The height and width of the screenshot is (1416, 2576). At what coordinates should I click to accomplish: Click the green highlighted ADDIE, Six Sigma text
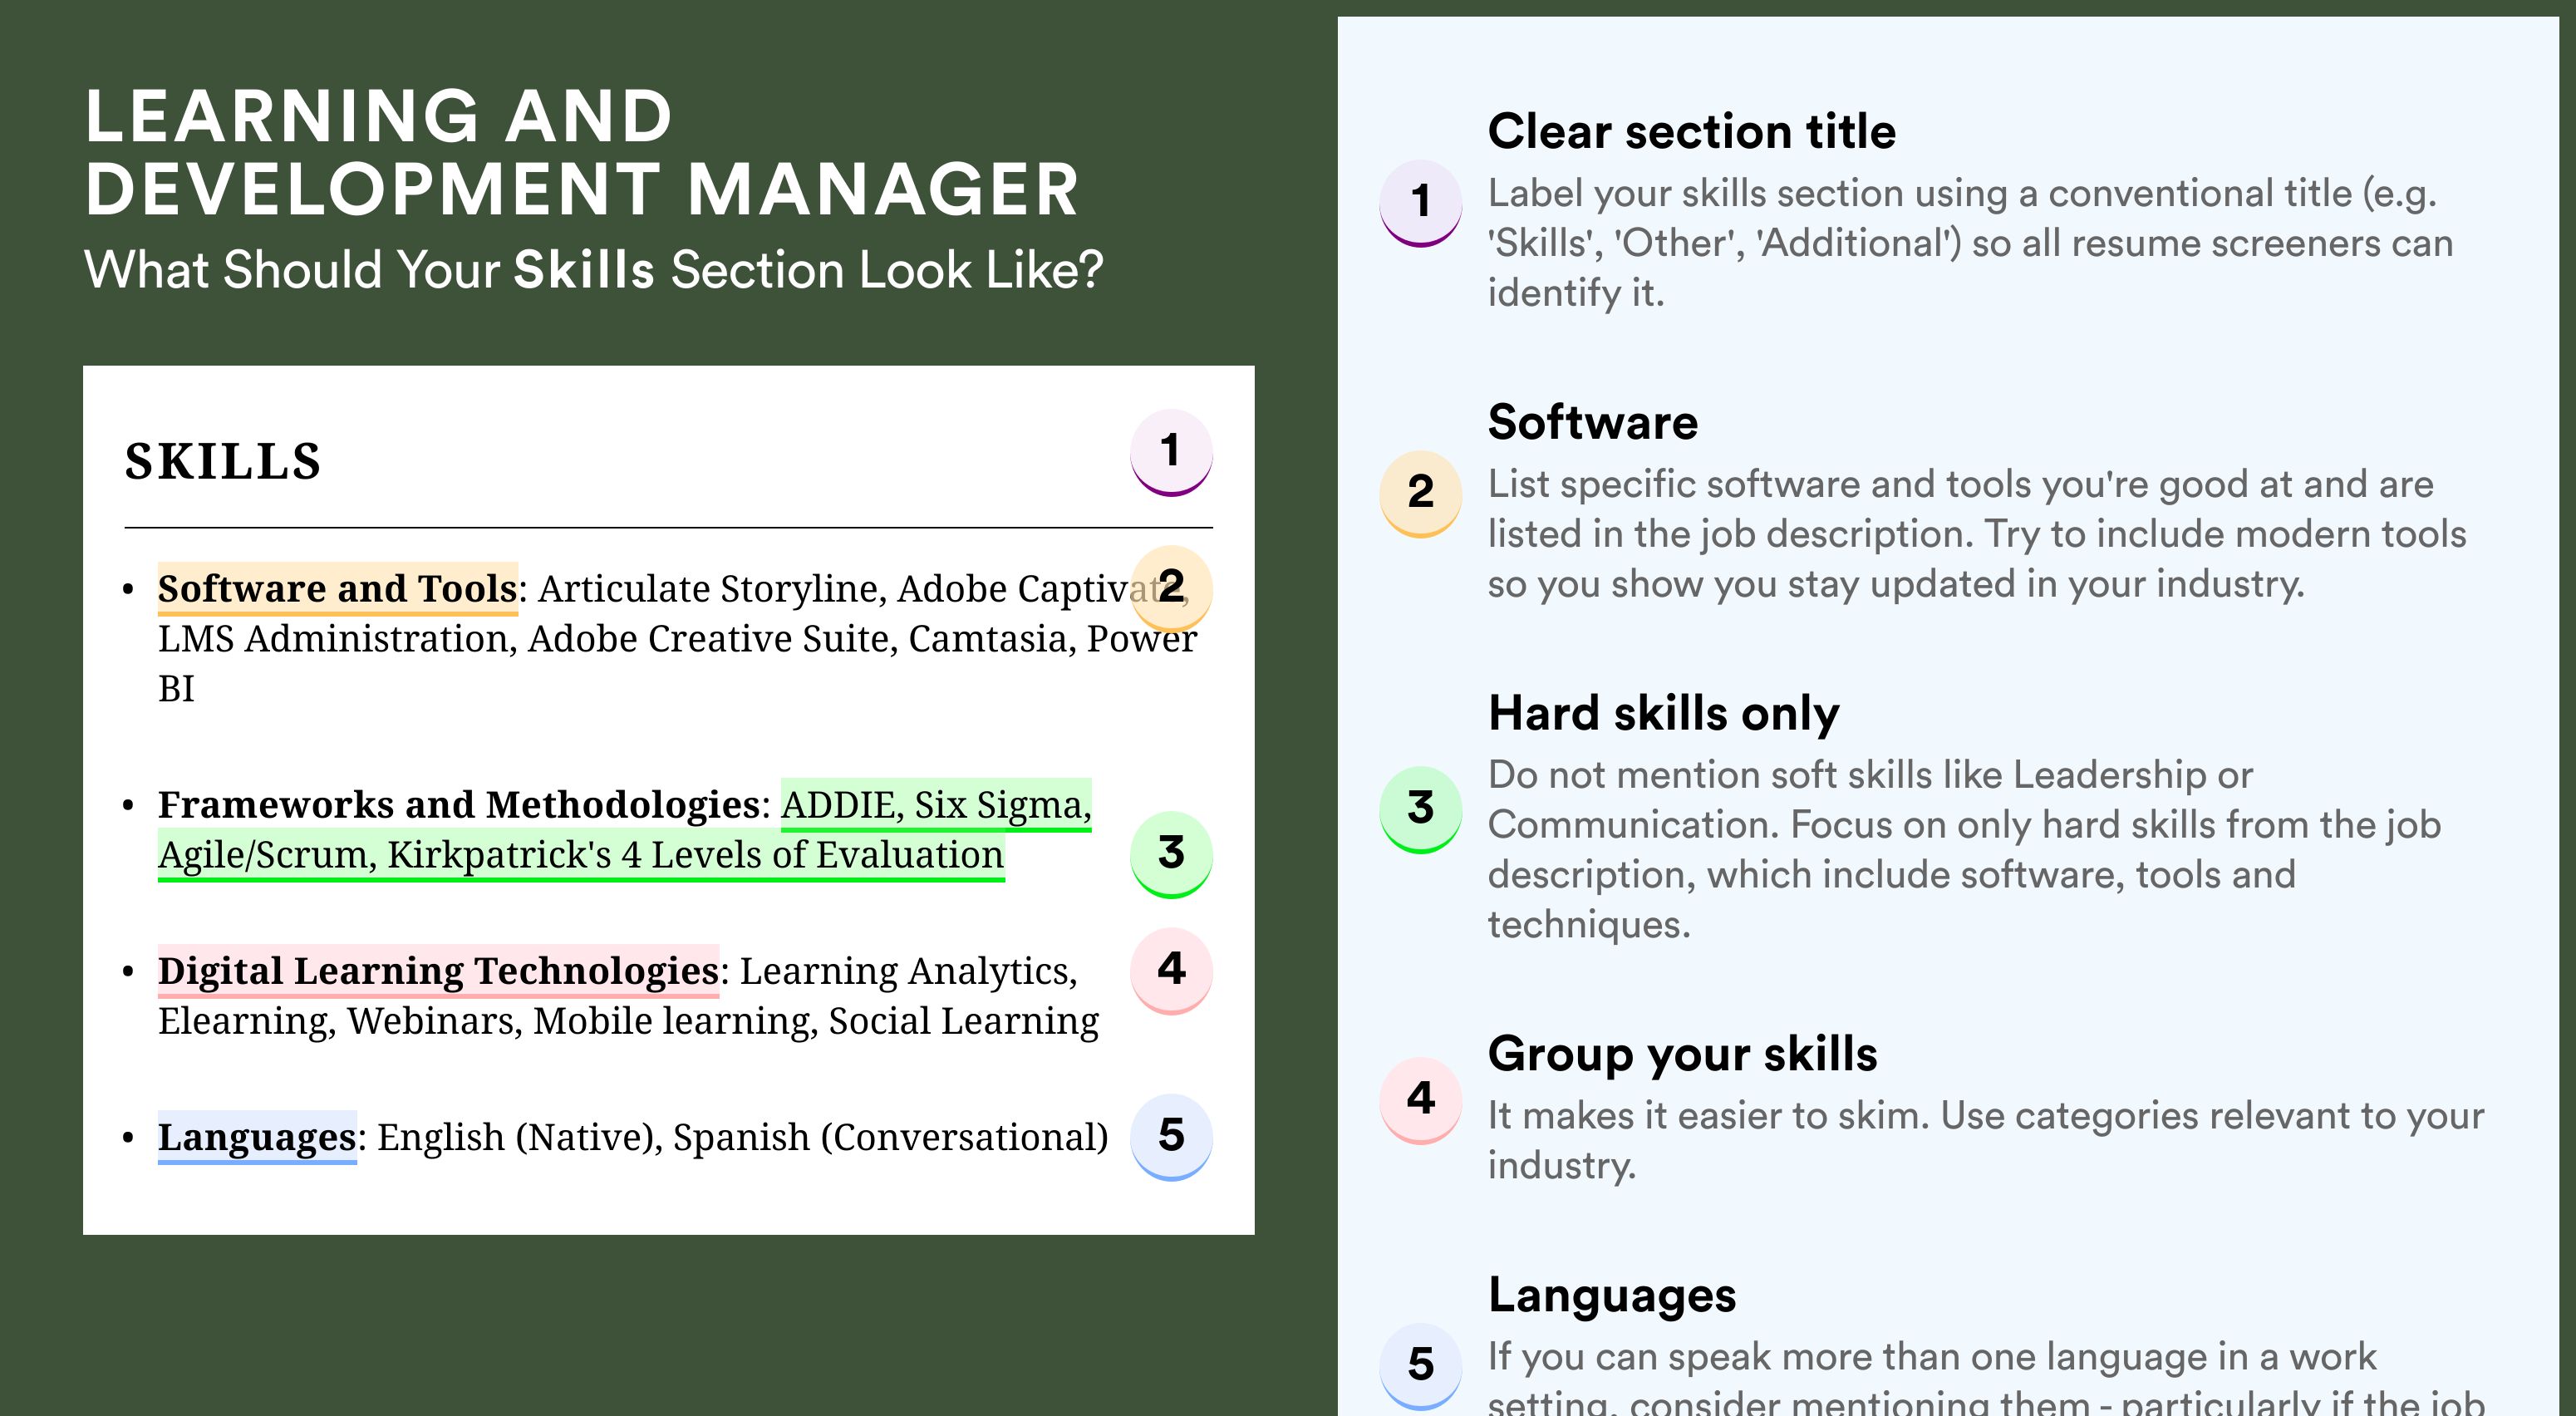click(936, 804)
